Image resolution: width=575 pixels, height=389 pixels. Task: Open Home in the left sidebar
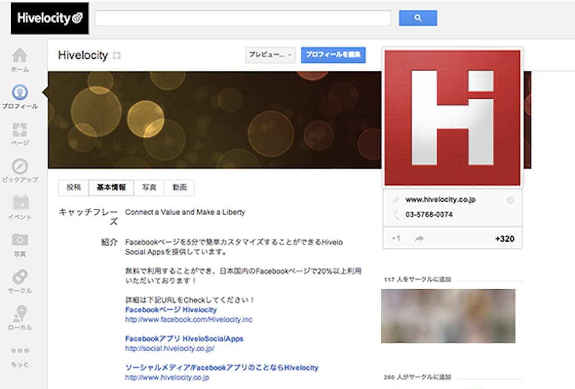tap(20, 56)
